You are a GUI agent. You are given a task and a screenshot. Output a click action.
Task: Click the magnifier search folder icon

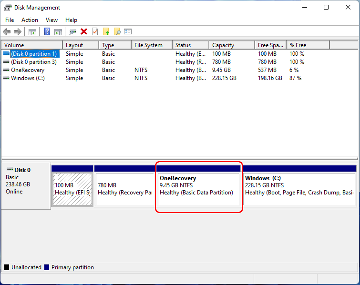pyautogui.click(x=117, y=31)
